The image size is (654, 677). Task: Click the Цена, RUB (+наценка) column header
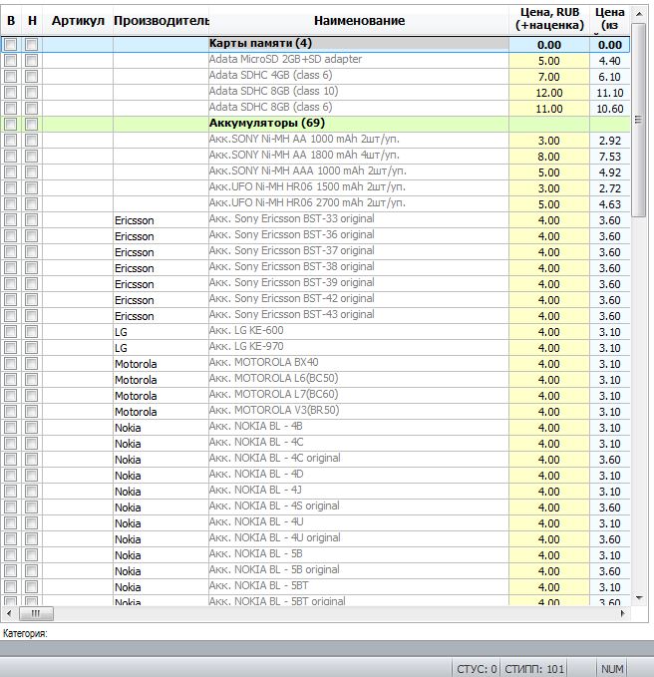549,19
